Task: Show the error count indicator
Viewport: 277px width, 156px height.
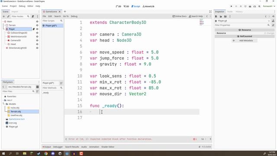Action: pyautogui.click(x=195, y=139)
